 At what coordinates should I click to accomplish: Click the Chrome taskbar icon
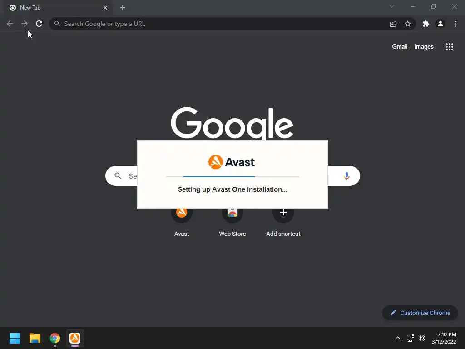pyautogui.click(x=55, y=338)
